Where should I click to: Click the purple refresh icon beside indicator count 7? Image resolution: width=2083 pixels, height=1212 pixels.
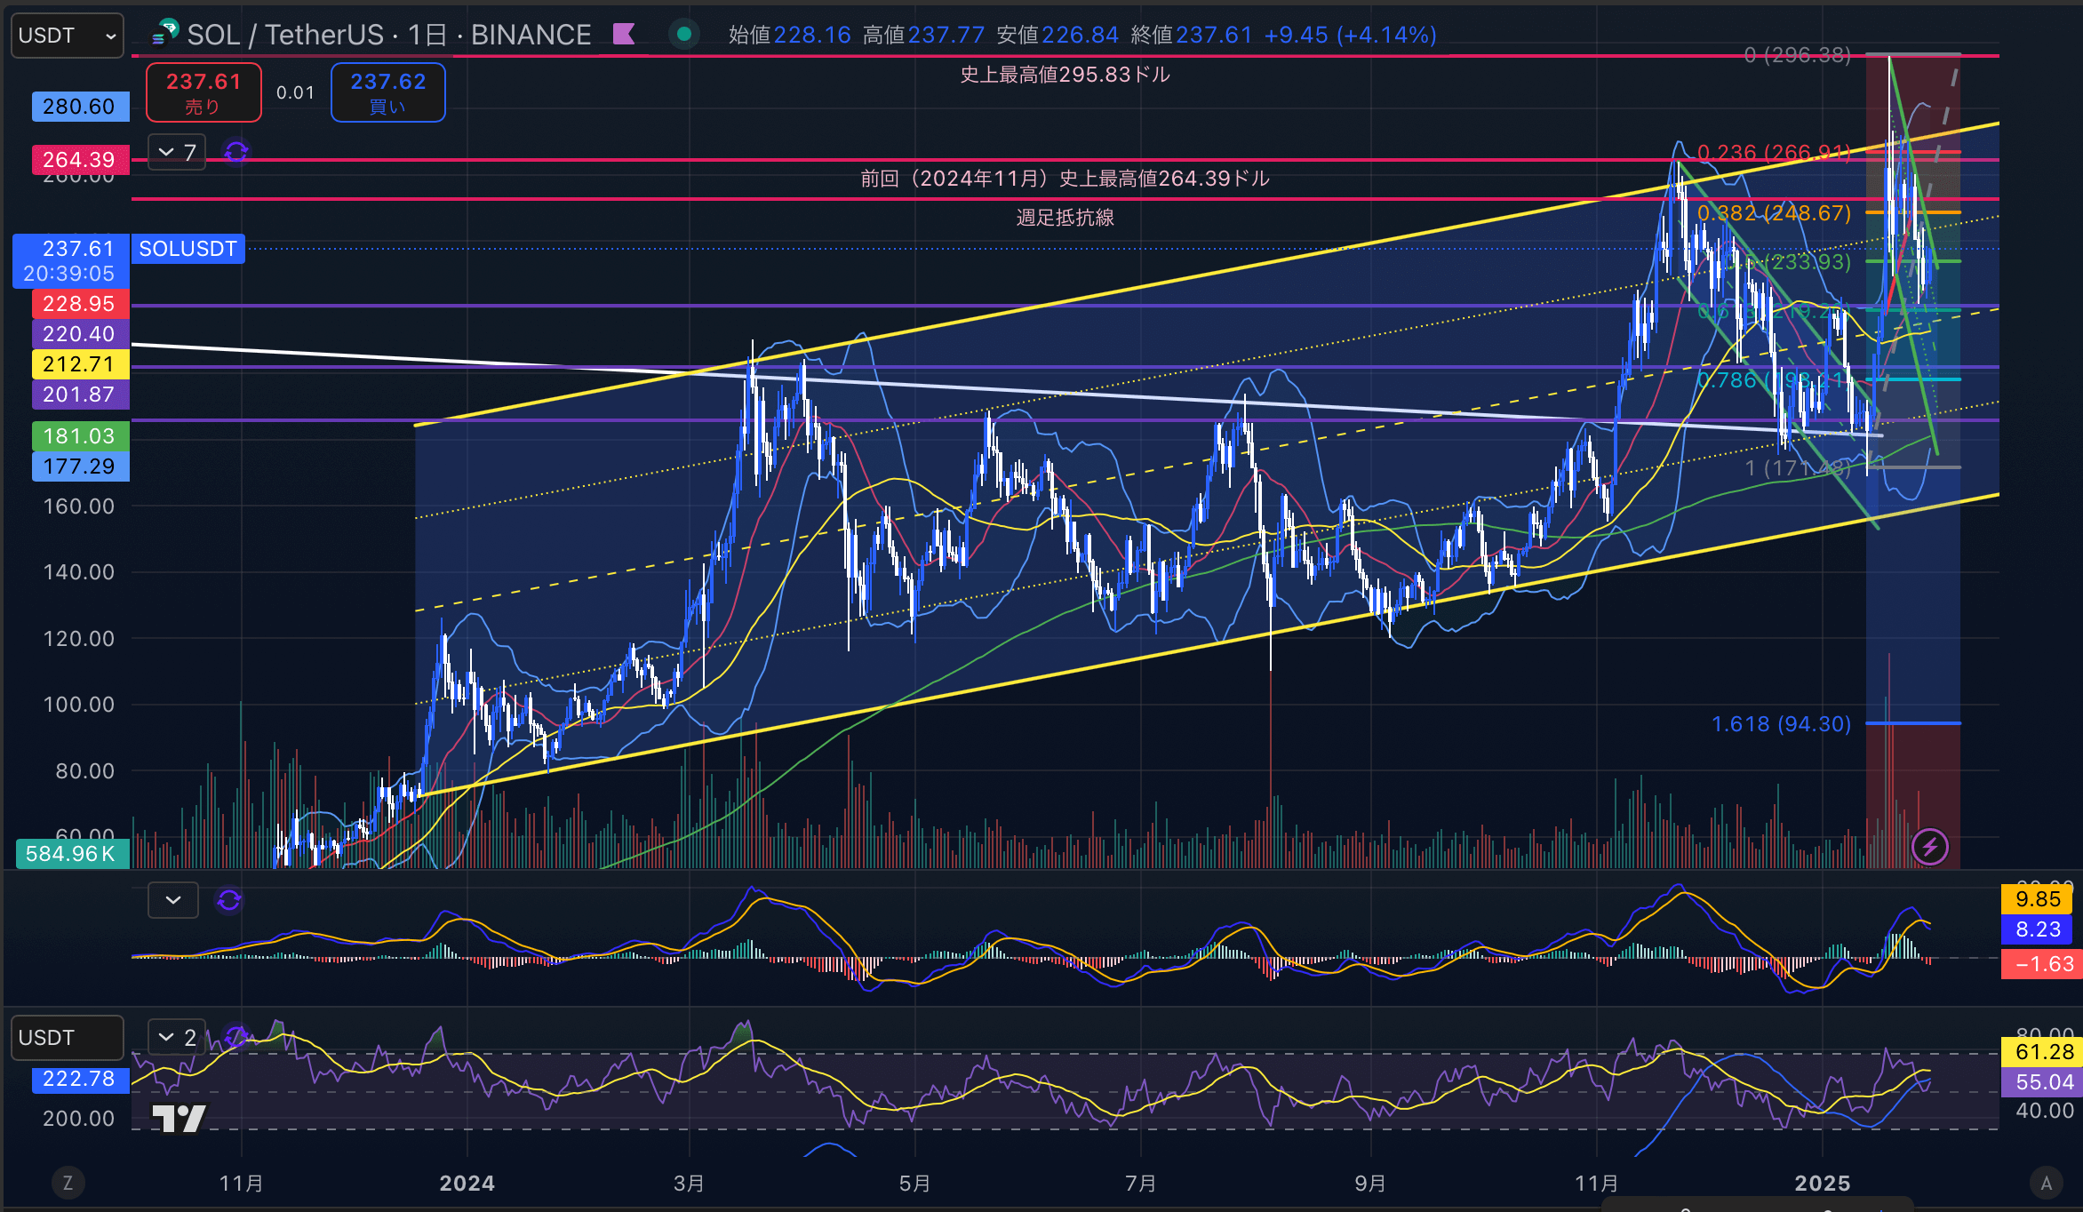[x=235, y=153]
